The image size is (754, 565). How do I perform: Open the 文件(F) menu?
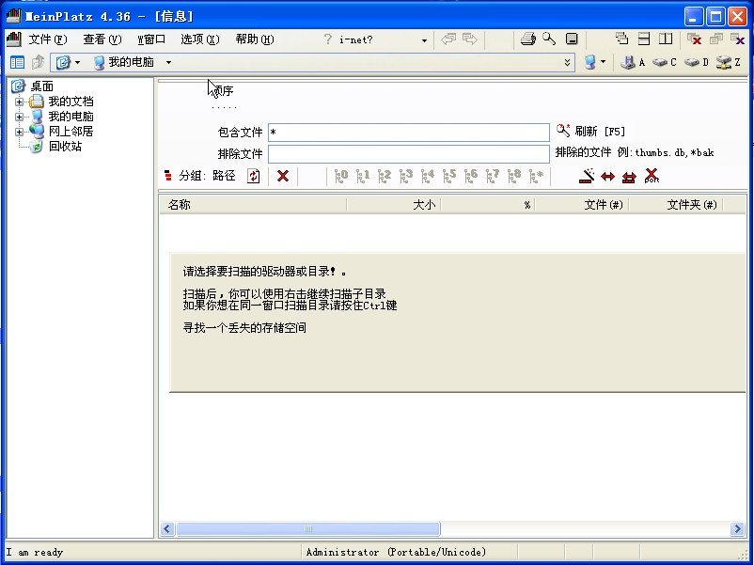(48, 39)
